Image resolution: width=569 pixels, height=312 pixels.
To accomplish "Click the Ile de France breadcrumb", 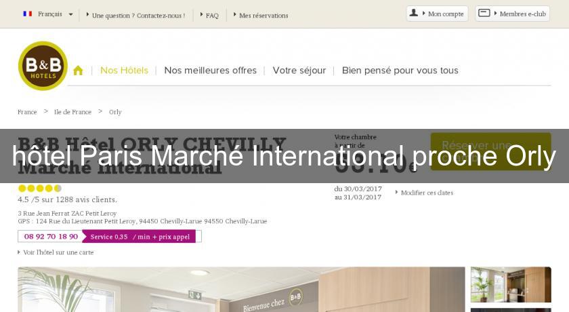I will 72,112.
